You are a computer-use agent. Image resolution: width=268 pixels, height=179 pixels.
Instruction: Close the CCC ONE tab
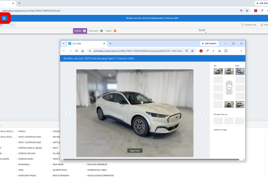click(x=104, y=43)
